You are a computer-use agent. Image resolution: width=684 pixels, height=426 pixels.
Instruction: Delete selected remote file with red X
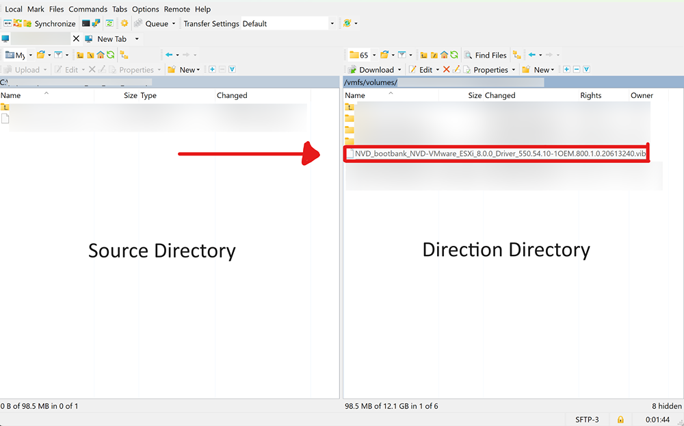(447, 70)
